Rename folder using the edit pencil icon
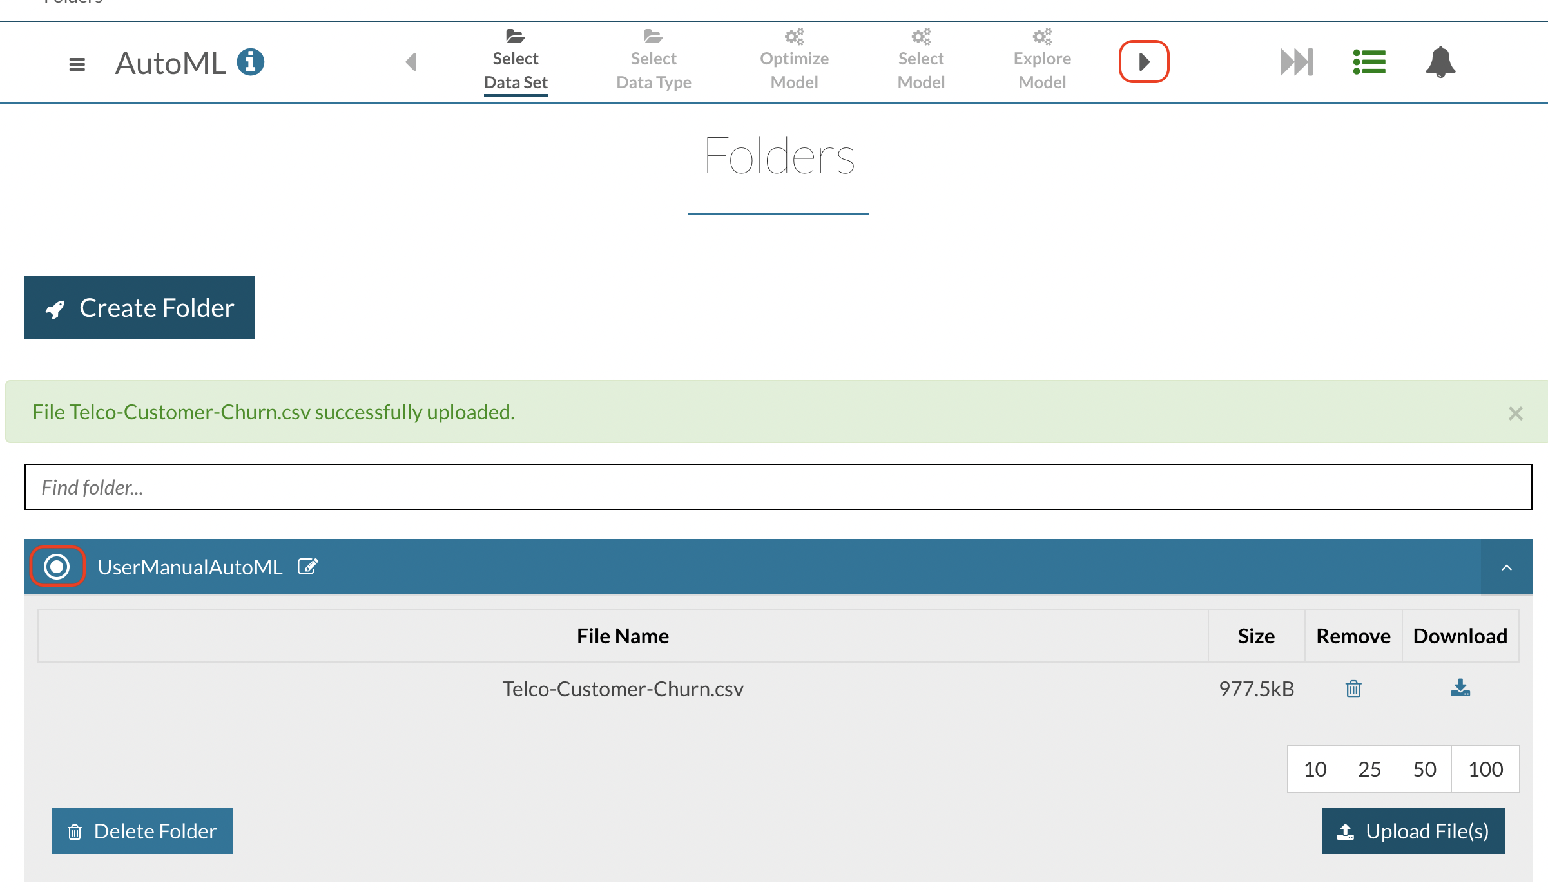Image resolution: width=1548 pixels, height=890 pixels. point(308,567)
